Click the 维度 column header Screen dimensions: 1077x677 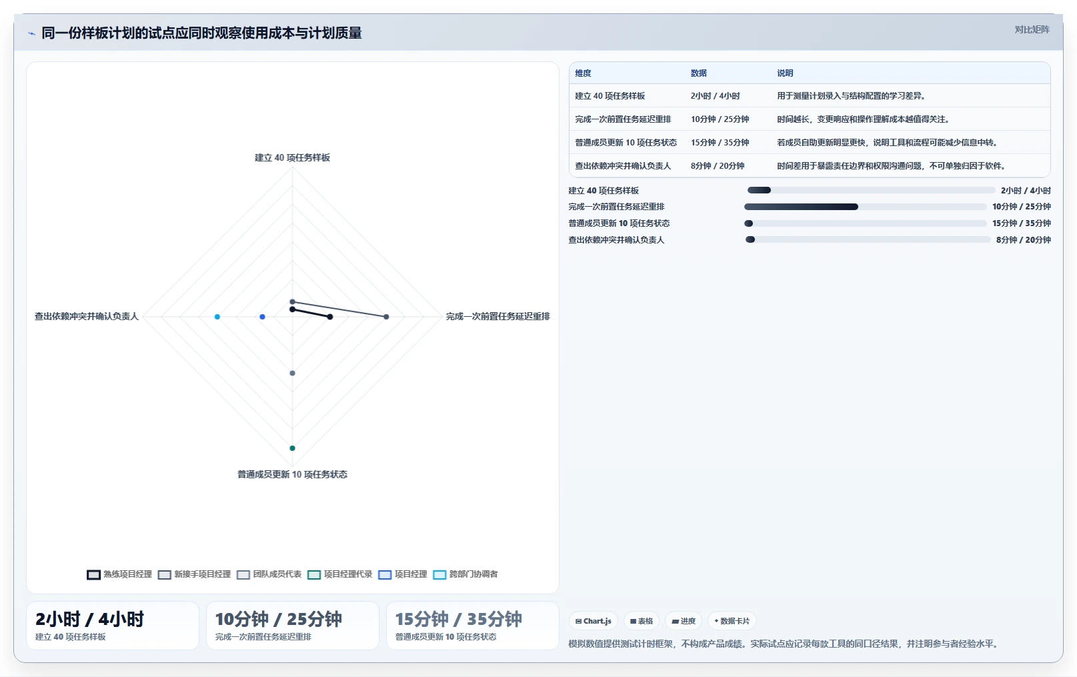tap(583, 73)
